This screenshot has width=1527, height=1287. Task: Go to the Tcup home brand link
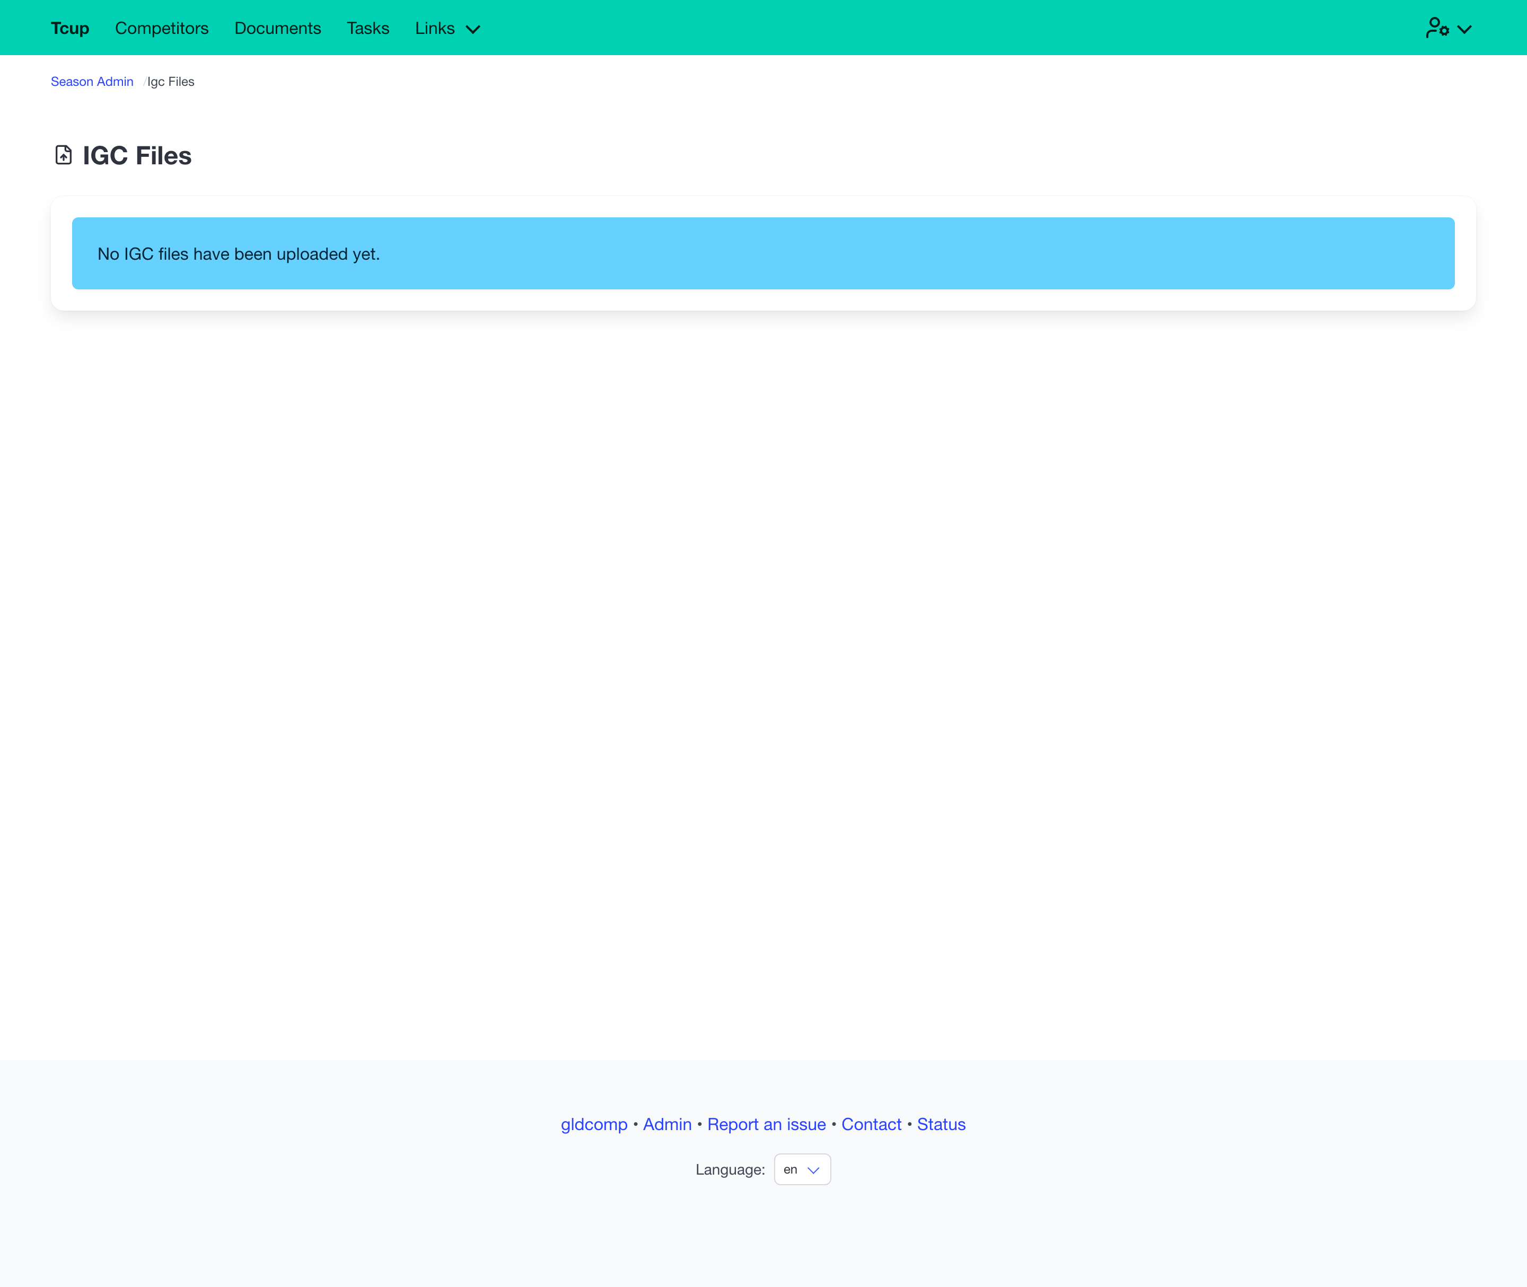pos(70,29)
